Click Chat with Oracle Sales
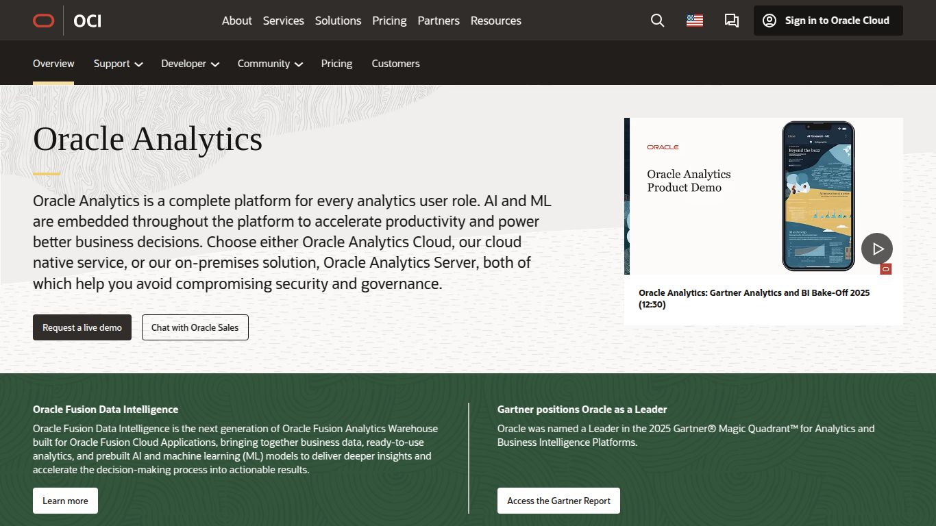Image resolution: width=936 pixels, height=526 pixels. (195, 327)
